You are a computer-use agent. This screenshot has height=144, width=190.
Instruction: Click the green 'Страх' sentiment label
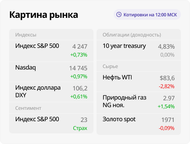point(80,128)
